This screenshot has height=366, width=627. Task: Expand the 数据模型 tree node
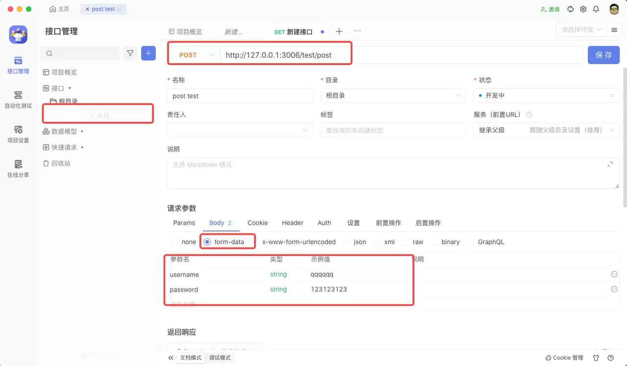[x=82, y=131]
